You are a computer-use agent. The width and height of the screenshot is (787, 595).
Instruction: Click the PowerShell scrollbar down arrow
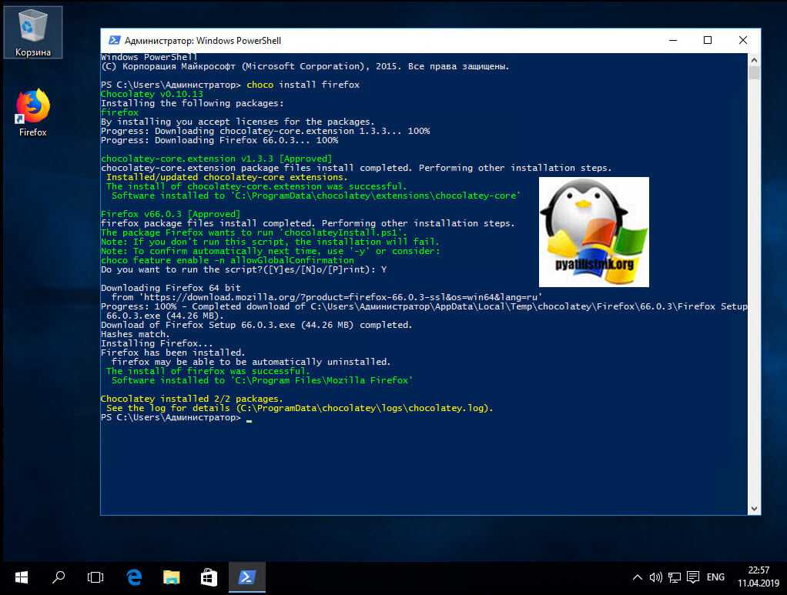pos(754,508)
